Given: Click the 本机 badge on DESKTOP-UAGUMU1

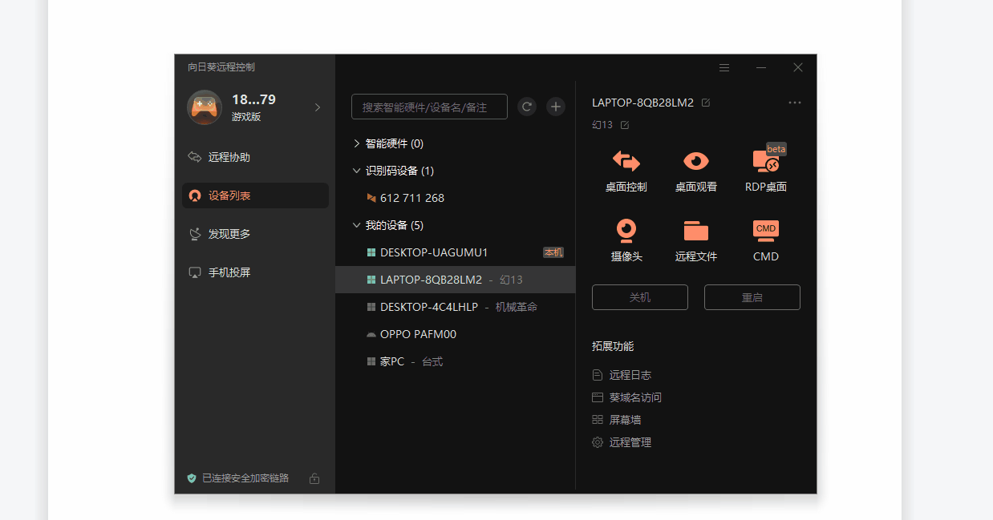Looking at the screenshot, I should (x=553, y=252).
